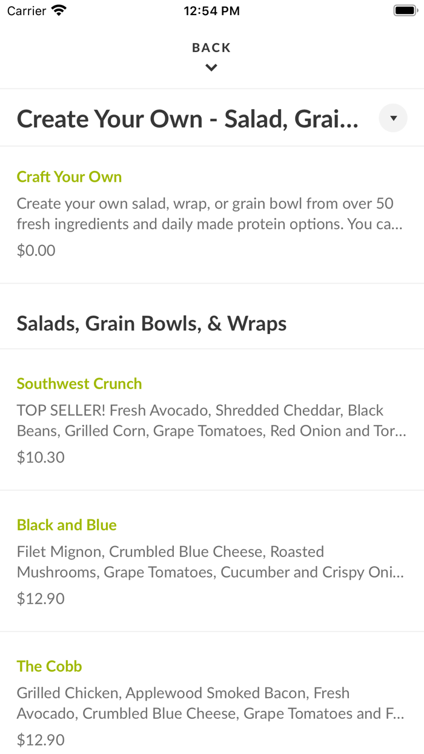Collapse the menu using the BACK chevron
This screenshot has height=754, width=424.
pos(211,67)
